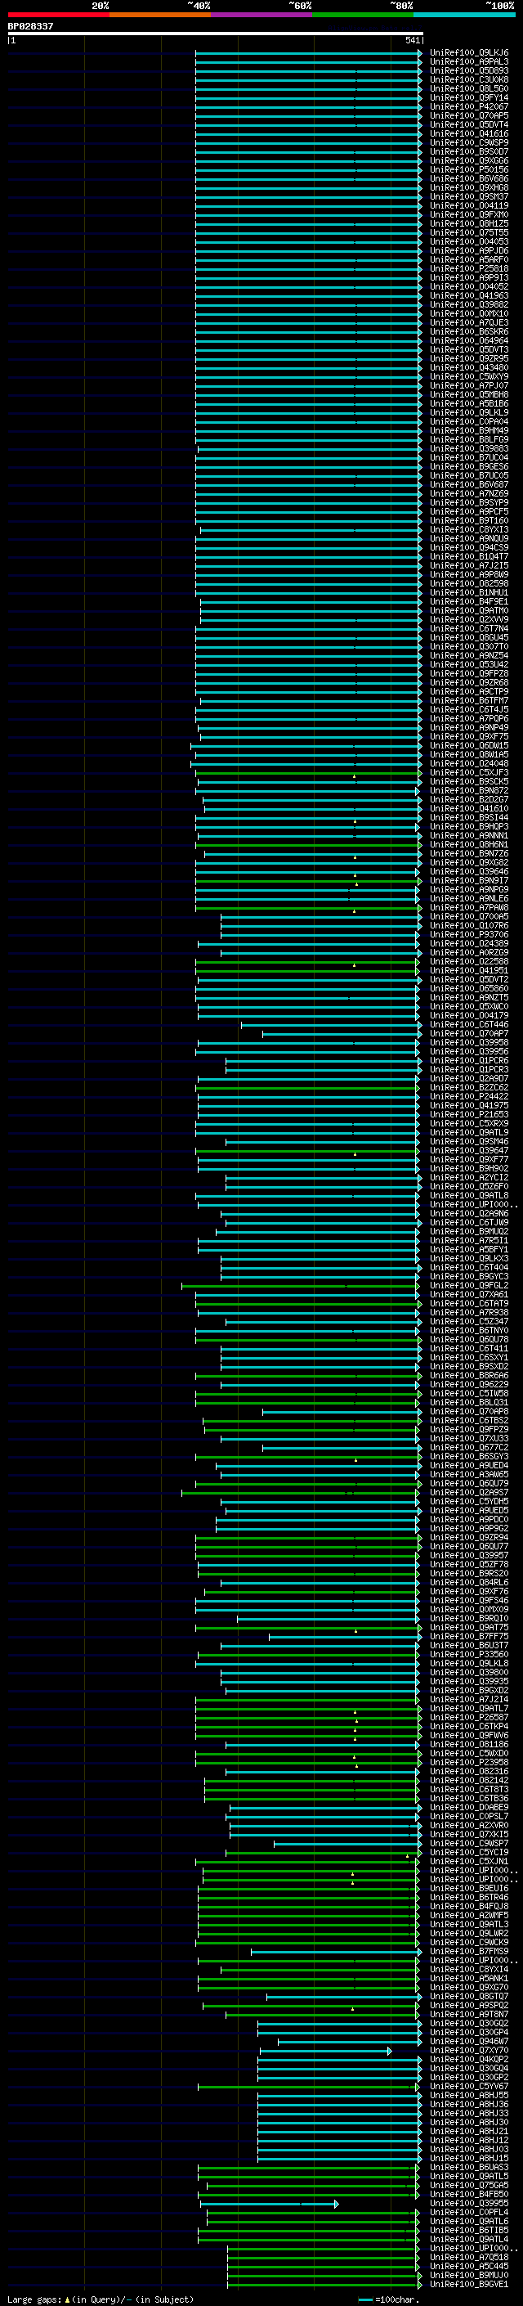Click the 541 query length marker
This screenshot has width=523, height=2306.
coord(412,40)
